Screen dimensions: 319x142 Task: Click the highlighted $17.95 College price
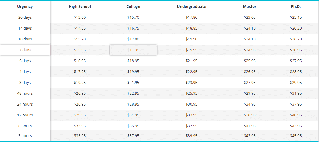click(x=133, y=50)
